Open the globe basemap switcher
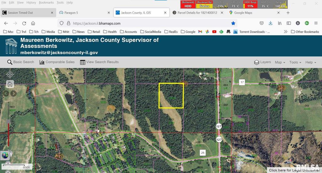This screenshot has height=173, width=322. 5,155
